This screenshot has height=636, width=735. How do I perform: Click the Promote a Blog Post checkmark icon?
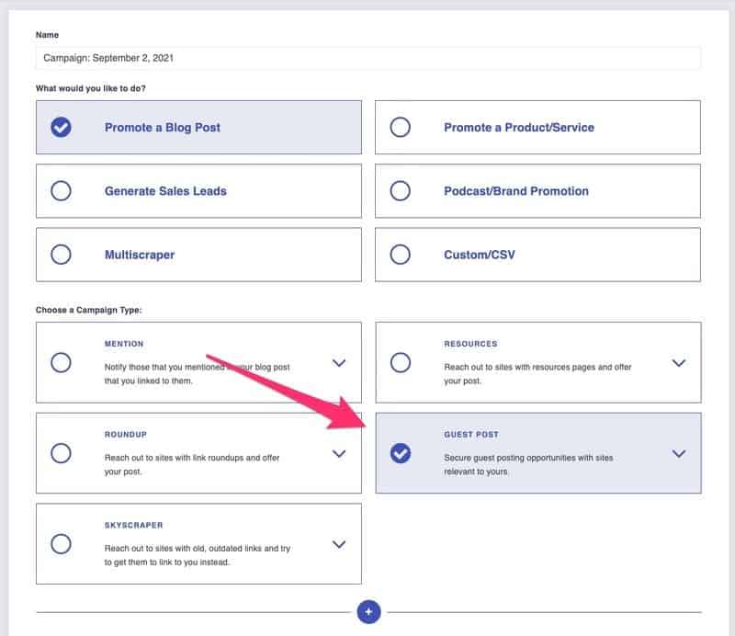click(62, 127)
